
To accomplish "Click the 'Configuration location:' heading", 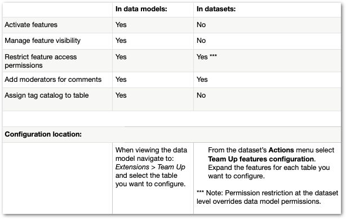I will click(x=43, y=134).
